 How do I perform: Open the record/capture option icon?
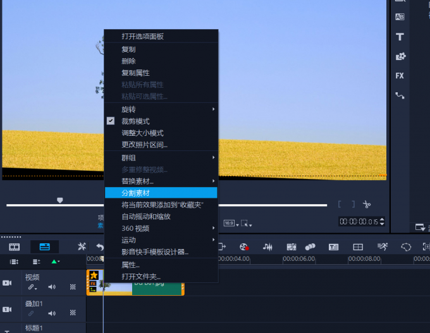click(x=244, y=247)
